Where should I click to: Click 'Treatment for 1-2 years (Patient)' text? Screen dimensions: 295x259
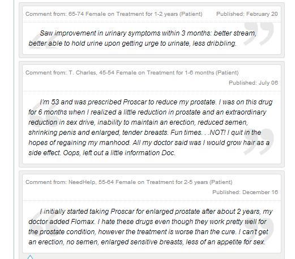point(159,14)
